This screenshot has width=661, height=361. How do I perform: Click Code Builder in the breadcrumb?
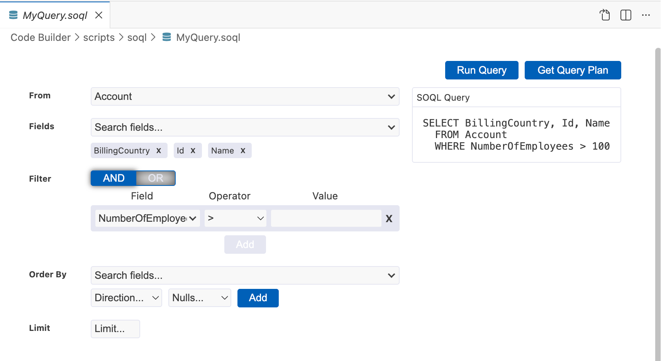point(41,37)
